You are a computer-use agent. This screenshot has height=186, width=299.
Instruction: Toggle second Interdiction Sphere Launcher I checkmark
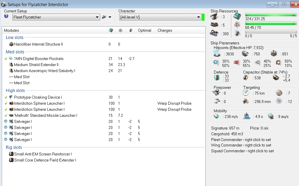click(x=6, y=109)
